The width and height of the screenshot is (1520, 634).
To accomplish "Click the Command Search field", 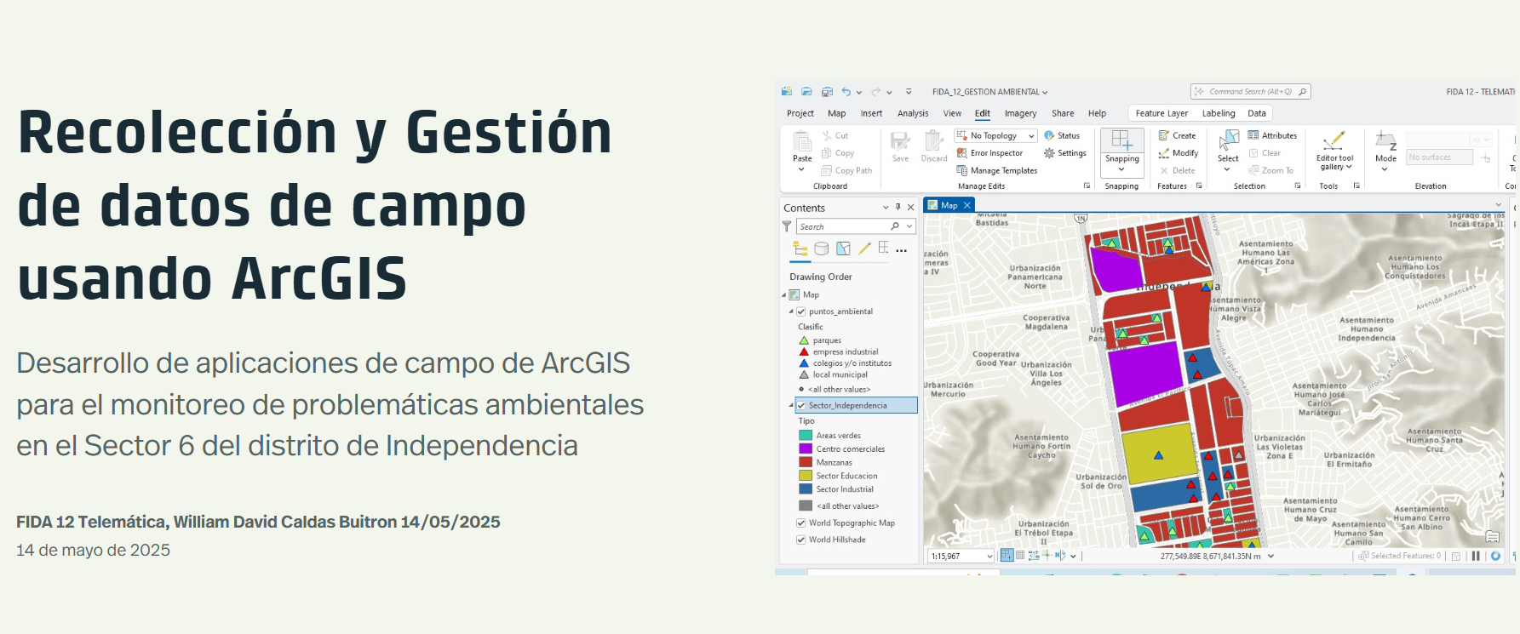I will [1249, 92].
